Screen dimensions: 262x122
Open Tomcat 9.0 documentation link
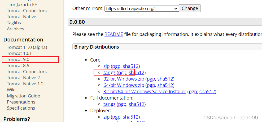click(x=18, y=59)
